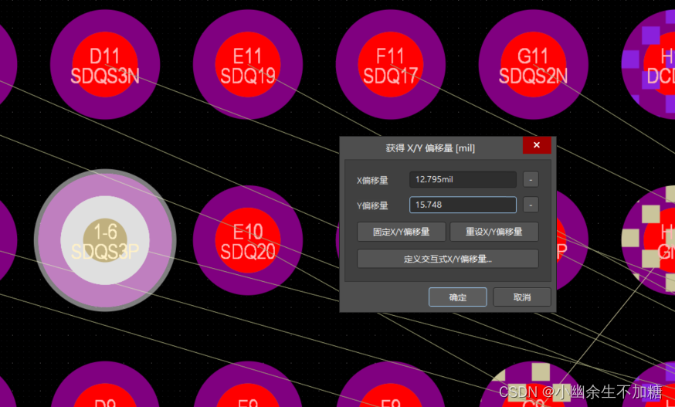Select pad F11 SDQ17

pyautogui.click(x=391, y=65)
